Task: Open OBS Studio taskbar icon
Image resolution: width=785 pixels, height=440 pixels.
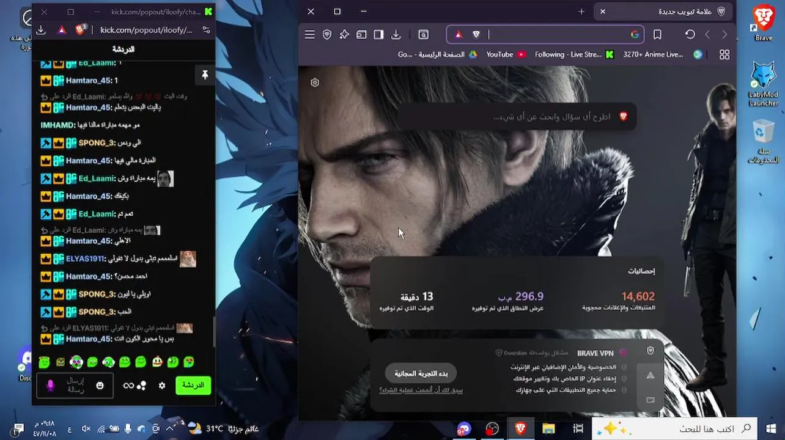Action: [492, 429]
